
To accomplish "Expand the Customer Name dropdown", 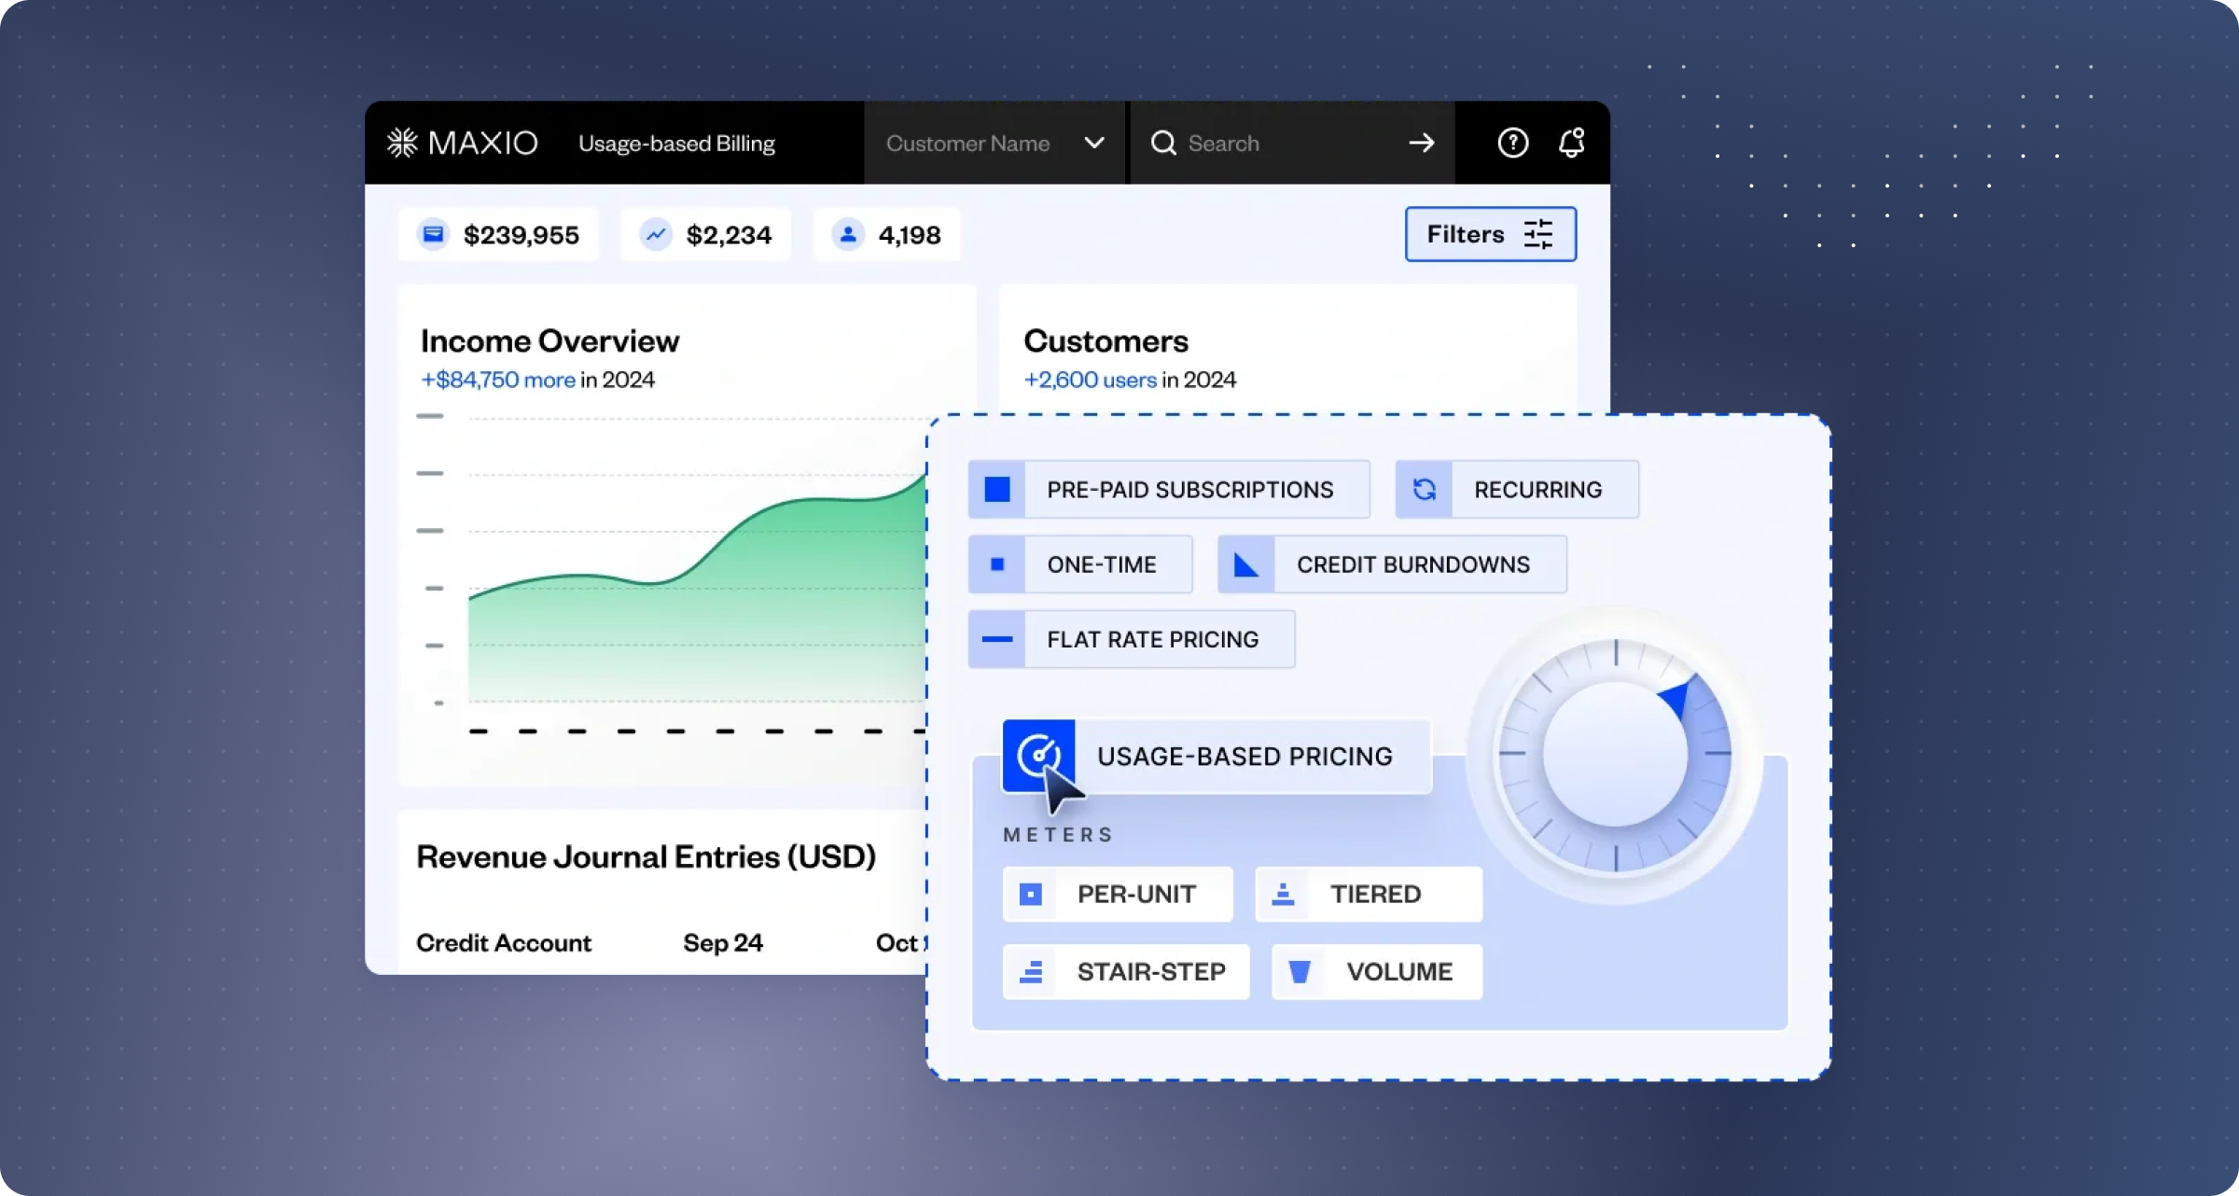I will (x=994, y=143).
